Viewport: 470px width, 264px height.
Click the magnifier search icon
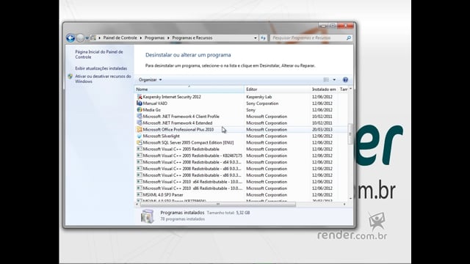[349, 38]
